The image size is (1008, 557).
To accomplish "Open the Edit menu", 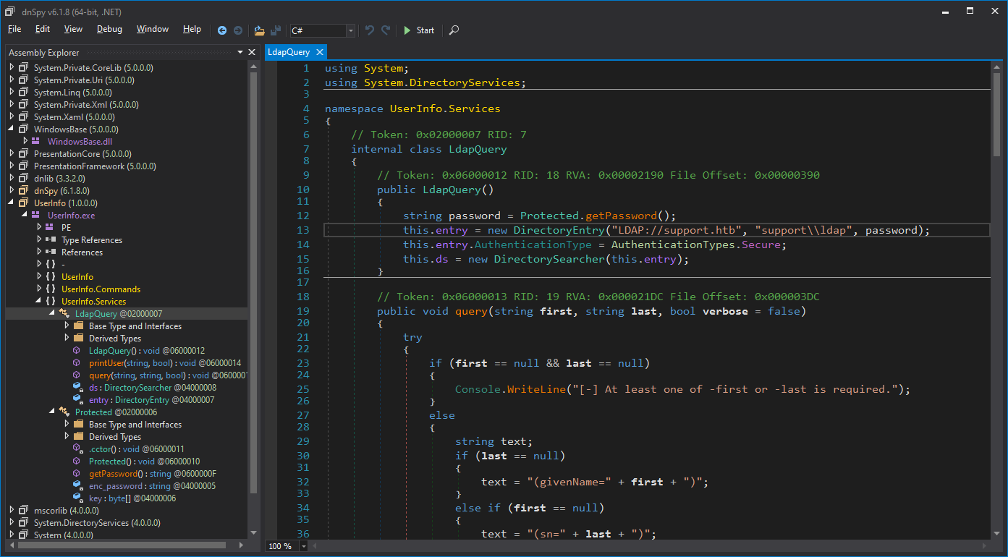I will [x=43, y=30].
